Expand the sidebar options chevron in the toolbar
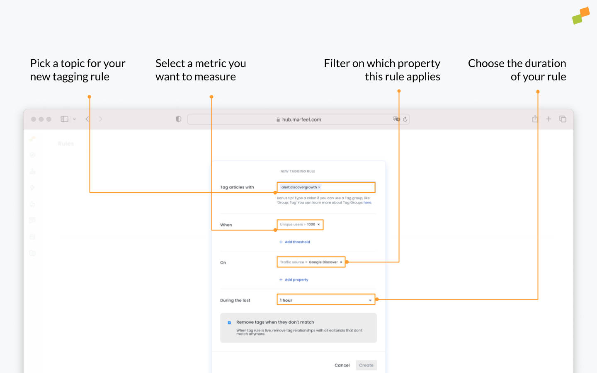The width and height of the screenshot is (597, 373). click(x=74, y=119)
